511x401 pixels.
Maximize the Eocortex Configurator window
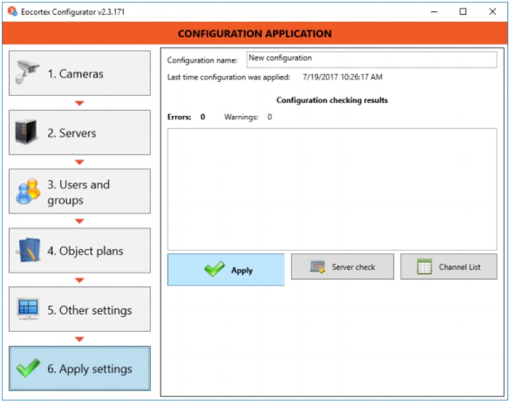click(x=463, y=11)
